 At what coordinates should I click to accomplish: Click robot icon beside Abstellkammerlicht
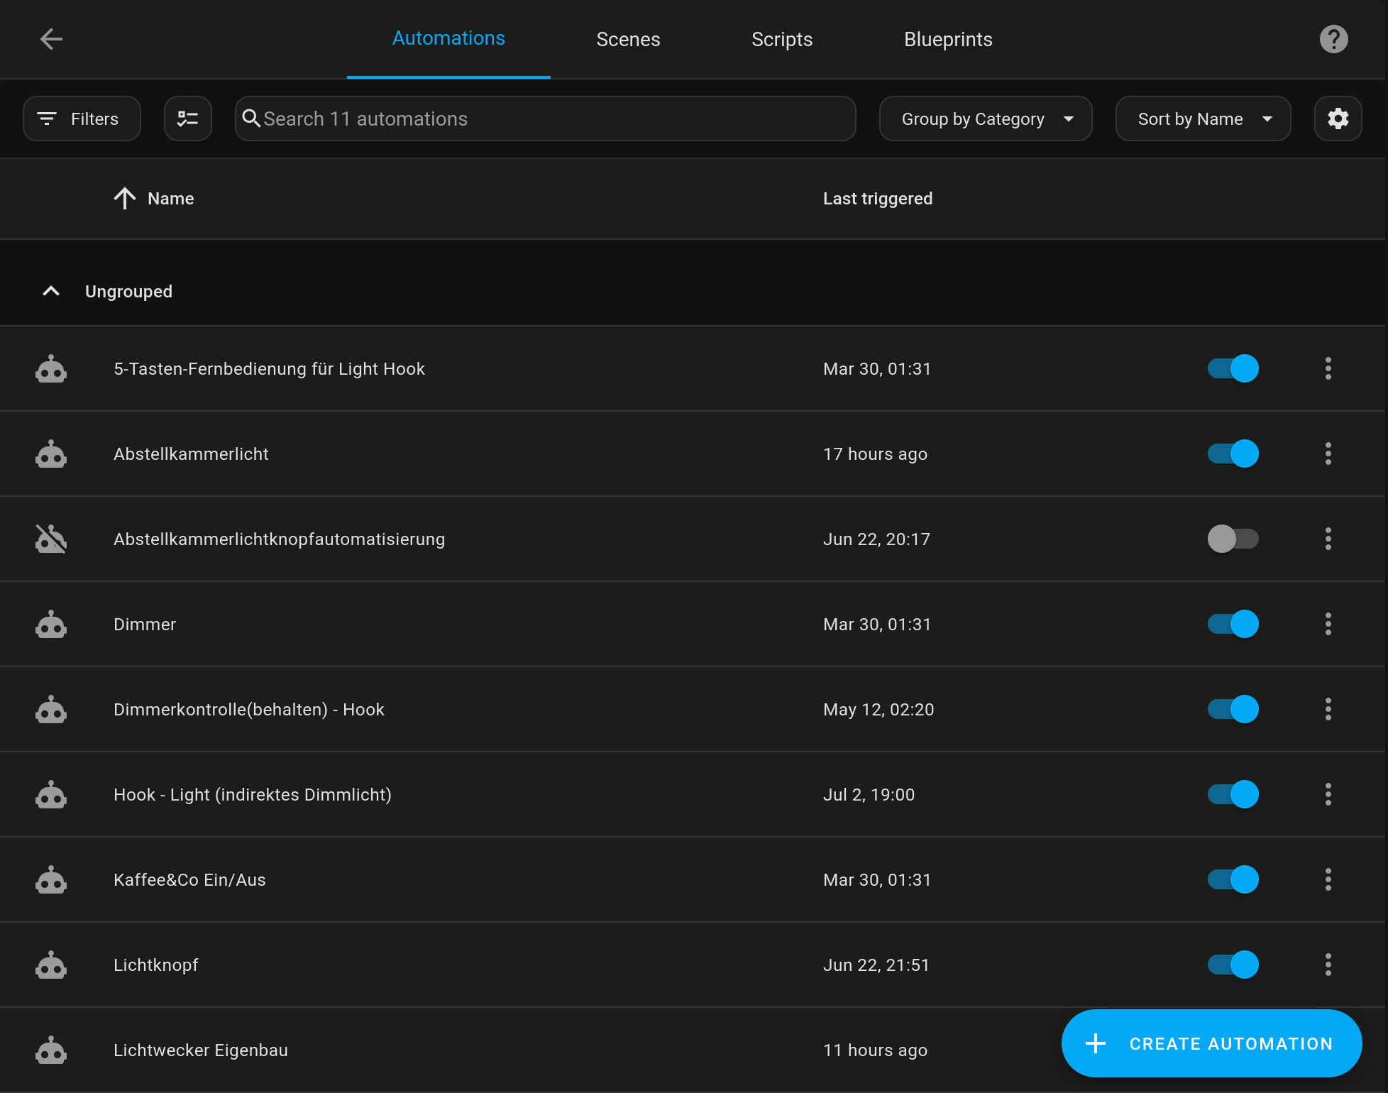51,454
